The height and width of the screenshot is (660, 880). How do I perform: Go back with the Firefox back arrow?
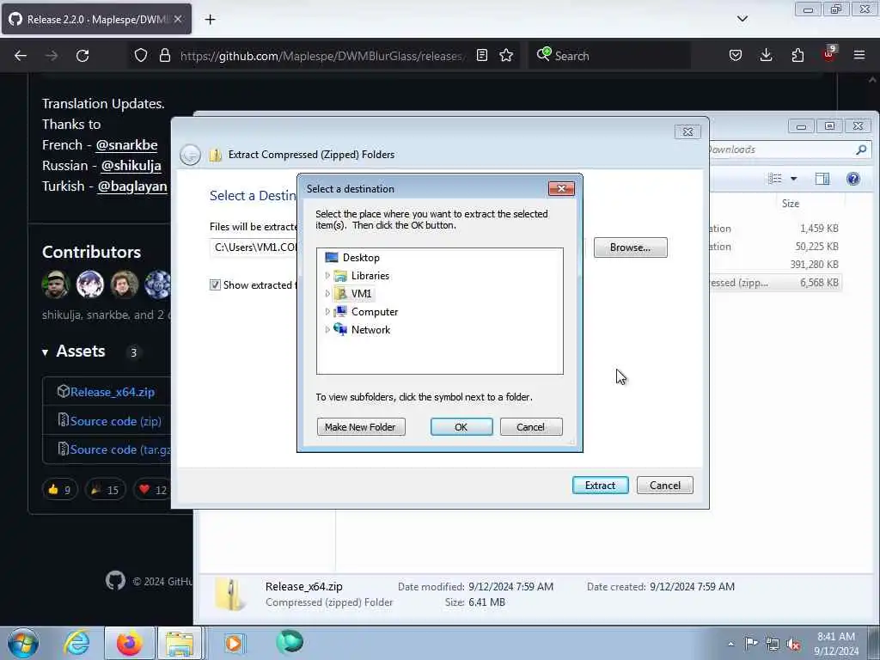(x=21, y=56)
